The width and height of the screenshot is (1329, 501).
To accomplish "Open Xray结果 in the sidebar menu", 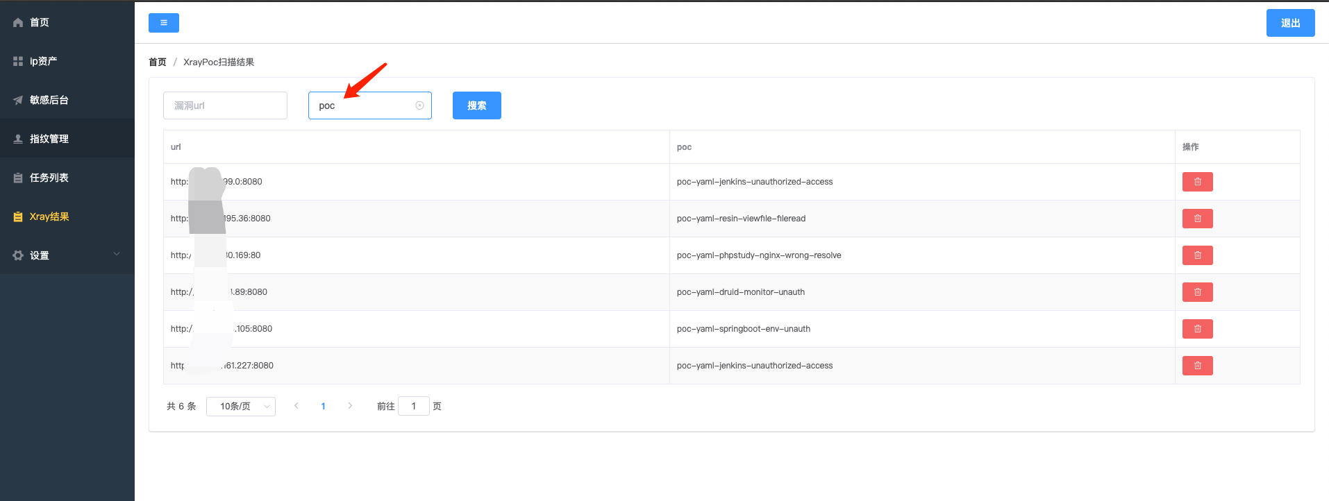I will (x=67, y=216).
